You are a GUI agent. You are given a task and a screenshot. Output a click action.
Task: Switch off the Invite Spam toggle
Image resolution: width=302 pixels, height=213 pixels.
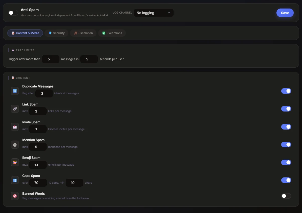pyautogui.click(x=286, y=127)
